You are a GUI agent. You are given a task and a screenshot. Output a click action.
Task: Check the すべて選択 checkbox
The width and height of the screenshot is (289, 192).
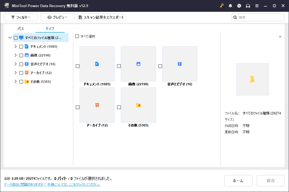77,36
